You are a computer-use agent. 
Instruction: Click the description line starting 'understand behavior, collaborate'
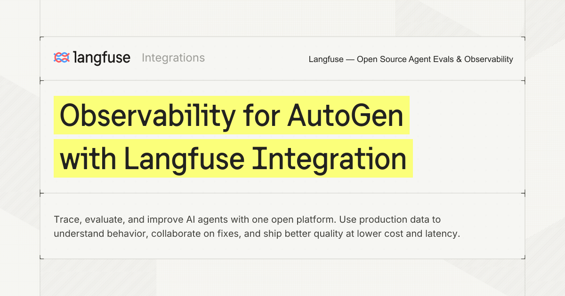pos(257,234)
